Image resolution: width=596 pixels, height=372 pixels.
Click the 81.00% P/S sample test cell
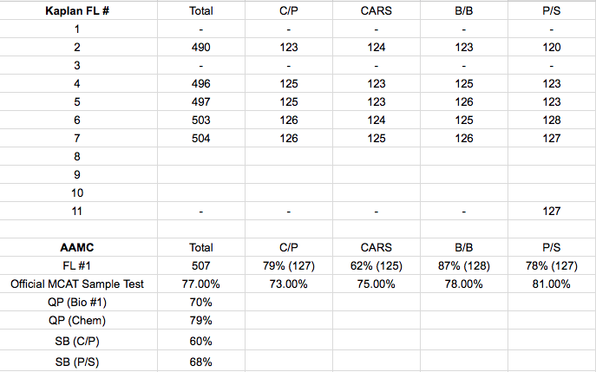tap(552, 284)
